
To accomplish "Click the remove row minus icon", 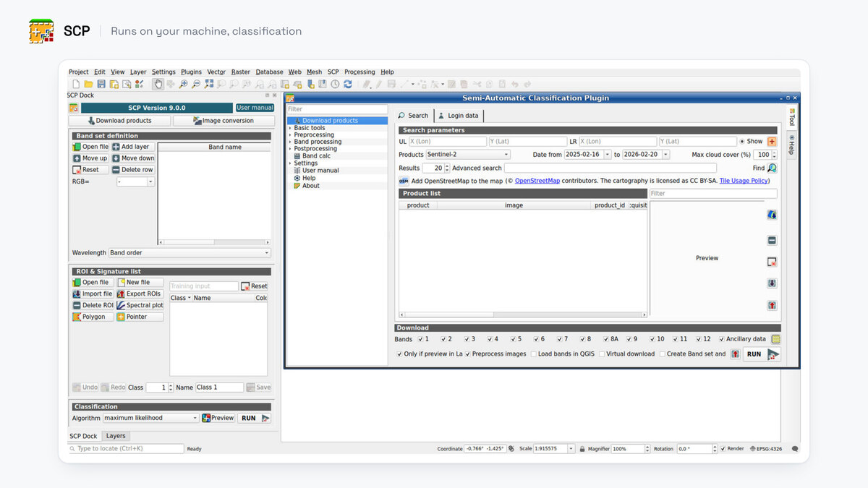I will coord(772,241).
